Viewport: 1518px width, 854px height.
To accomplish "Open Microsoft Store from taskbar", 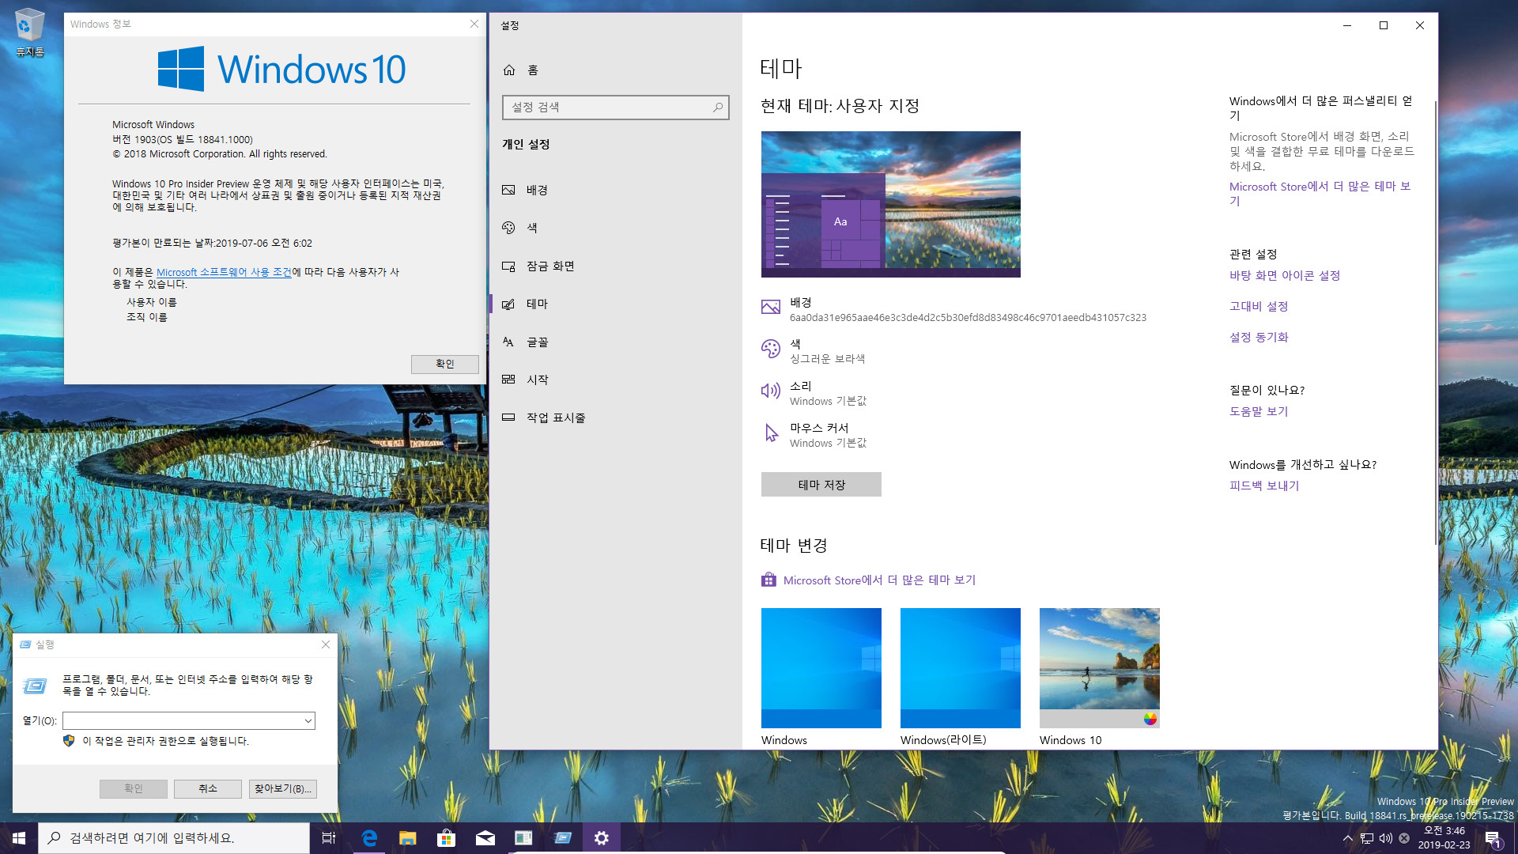I will pyautogui.click(x=447, y=838).
